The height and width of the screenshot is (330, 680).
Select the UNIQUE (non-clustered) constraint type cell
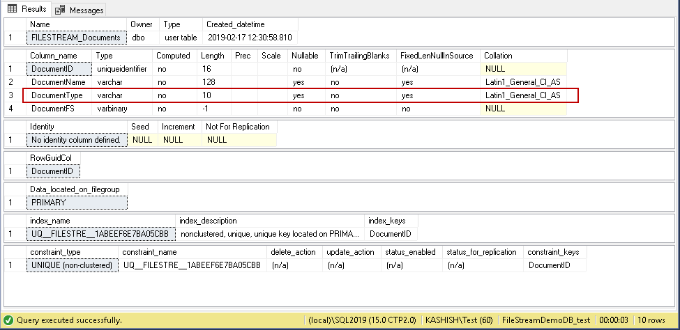pos(72,265)
